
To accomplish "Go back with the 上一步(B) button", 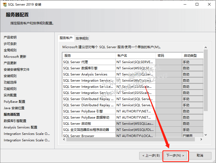I will (151, 156).
